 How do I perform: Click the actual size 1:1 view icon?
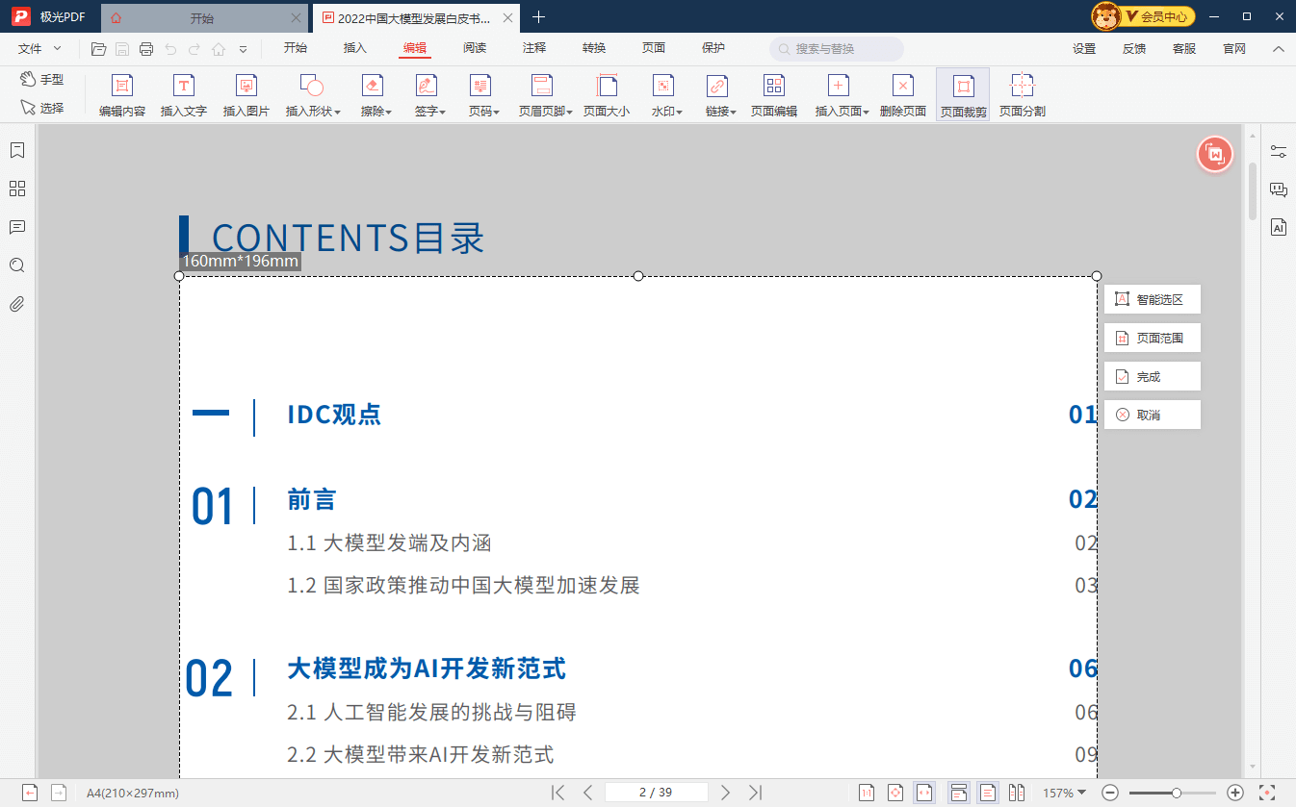coord(867,793)
